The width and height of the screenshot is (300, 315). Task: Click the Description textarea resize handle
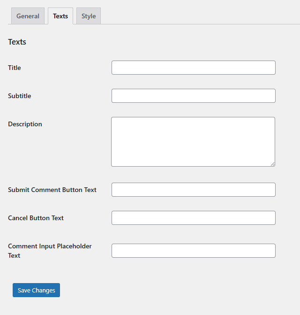point(272,164)
